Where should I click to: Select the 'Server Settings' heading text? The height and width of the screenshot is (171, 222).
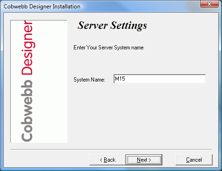coord(112,25)
